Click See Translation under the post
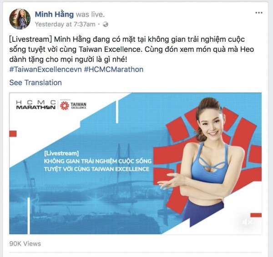Viewport: 273px width, 257px height. click(35, 83)
